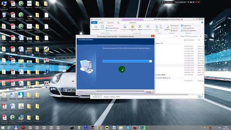Image resolution: width=231 pixels, height=130 pixels.
Task: Open the Этот компьютер desktop icon
Action: 4,5
